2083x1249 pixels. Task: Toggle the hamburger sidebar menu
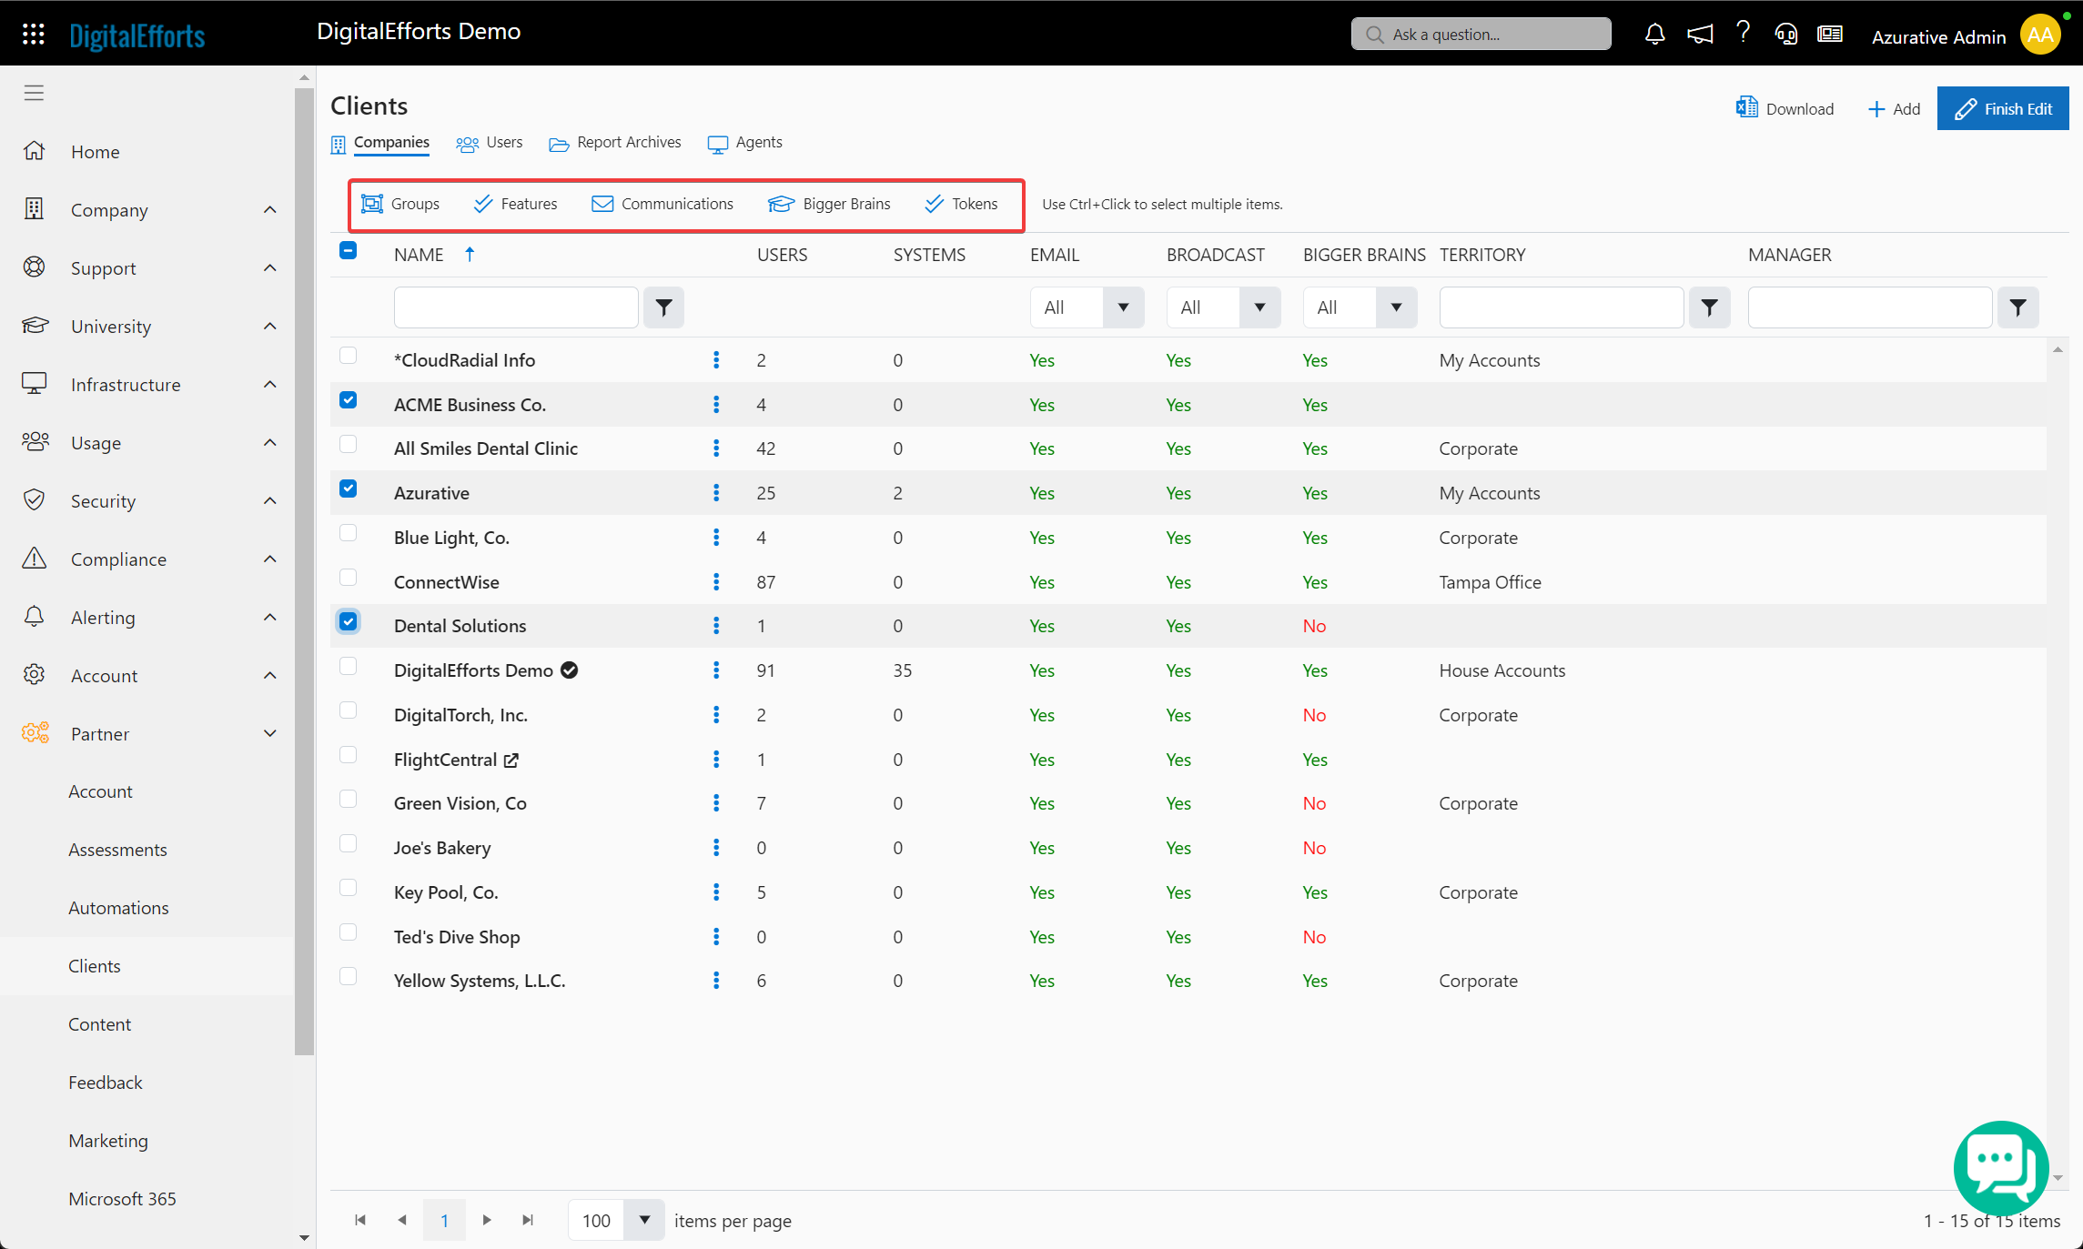click(x=34, y=93)
